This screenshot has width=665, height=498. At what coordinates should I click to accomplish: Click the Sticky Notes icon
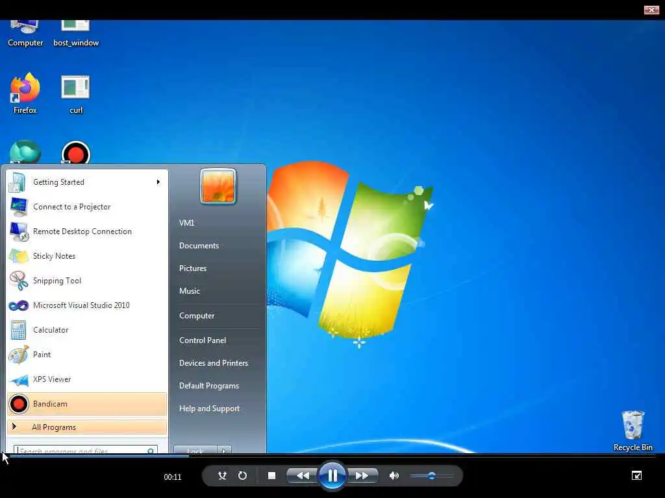tap(19, 256)
